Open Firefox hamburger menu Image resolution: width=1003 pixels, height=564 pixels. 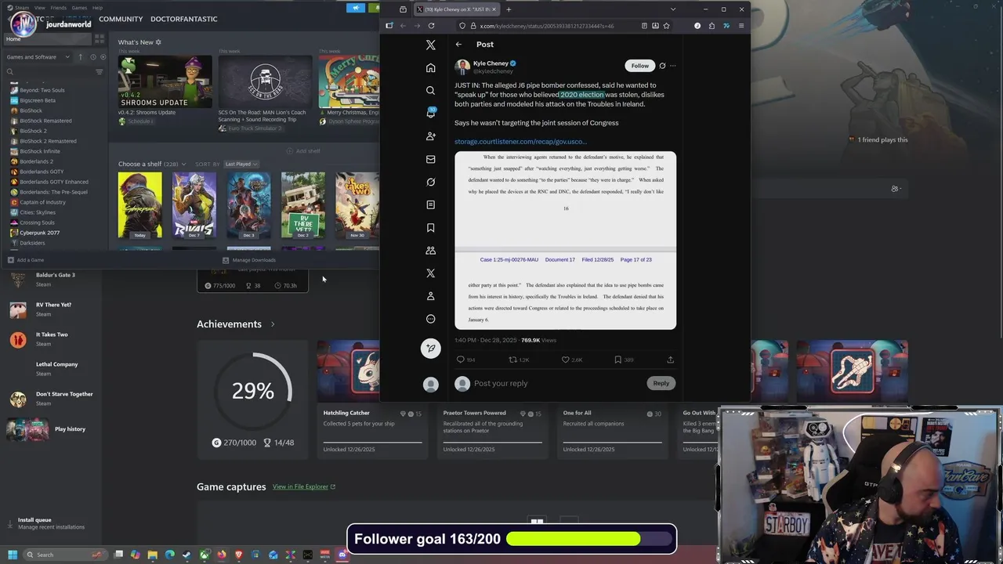coord(740,26)
